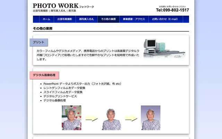Click the PowerPoint データよりポスター出力 list item
The height and width of the screenshot is (139, 222).
(x=82, y=84)
